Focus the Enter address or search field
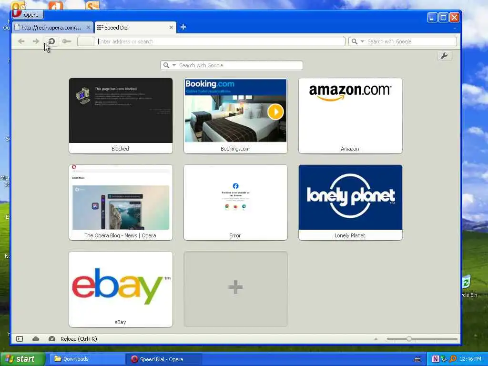The height and width of the screenshot is (366, 488). [220, 41]
